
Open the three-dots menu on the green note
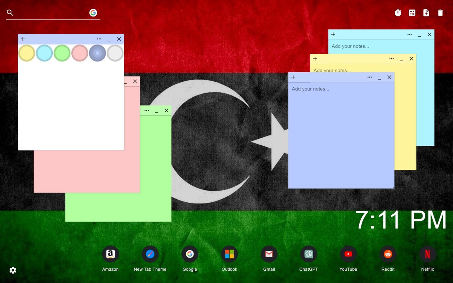[x=147, y=110]
